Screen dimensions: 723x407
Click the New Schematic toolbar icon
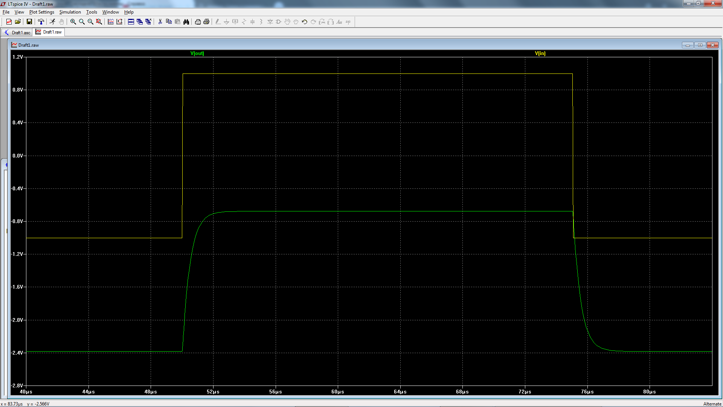pyautogui.click(x=9, y=22)
